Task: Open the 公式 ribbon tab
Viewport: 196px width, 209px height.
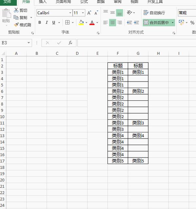Action: (x=84, y=2)
